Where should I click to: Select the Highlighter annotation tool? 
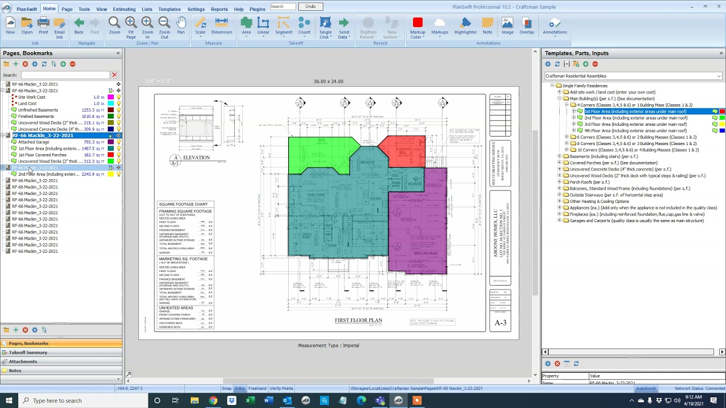(x=466, y=26)
